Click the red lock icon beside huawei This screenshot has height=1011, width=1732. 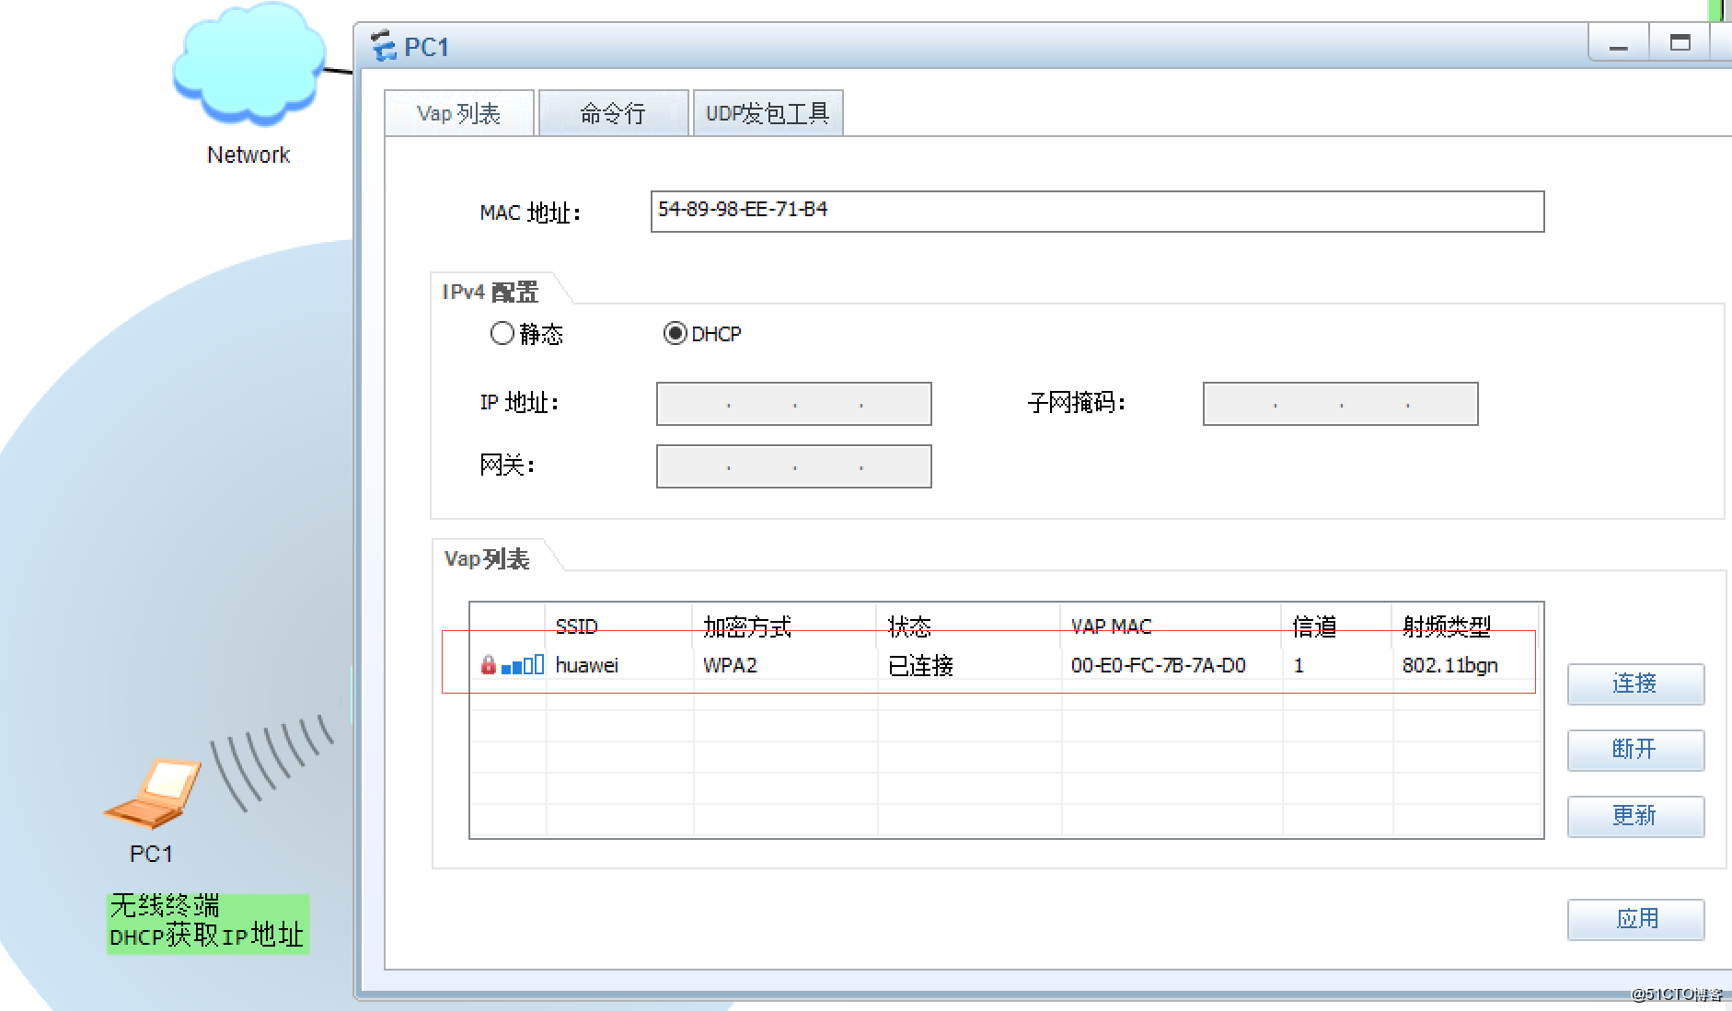click(489, 664)
